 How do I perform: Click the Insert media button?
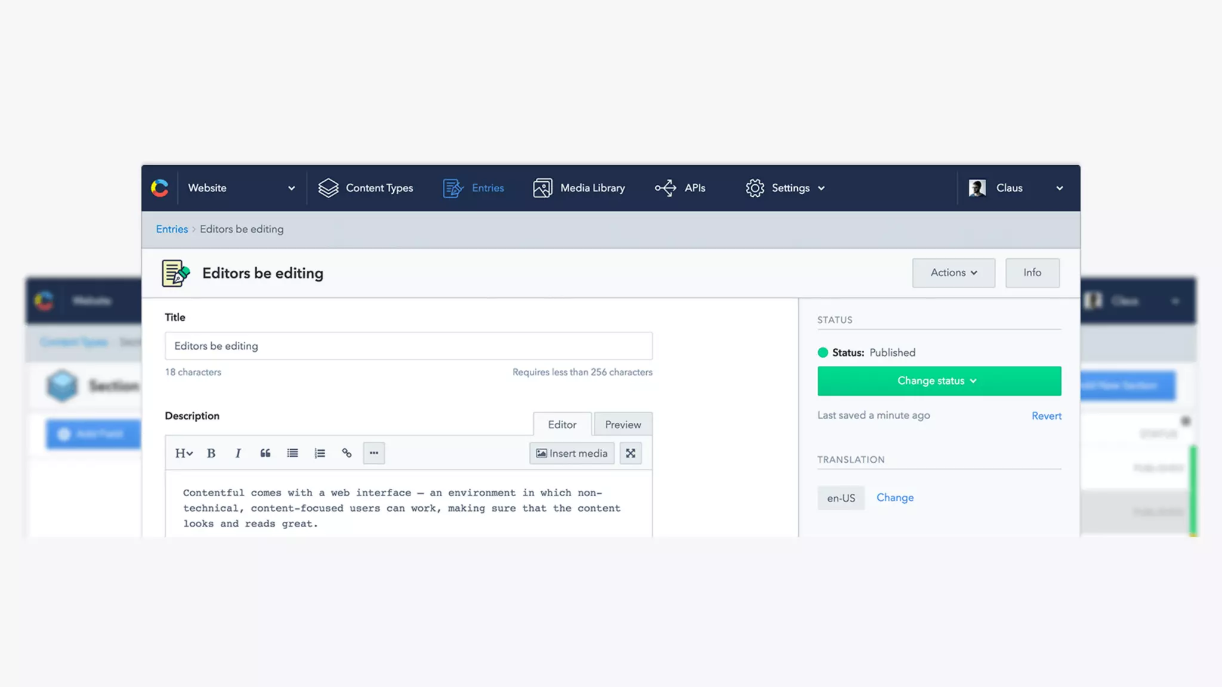[x=572, y=453]
